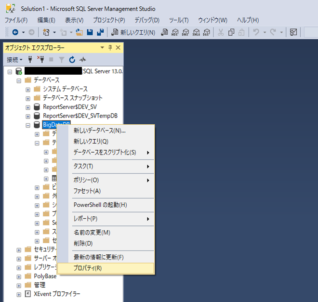318x302 pixels.
Task: Open the ポリシー(O) submenu
Action: coord(106,180)
